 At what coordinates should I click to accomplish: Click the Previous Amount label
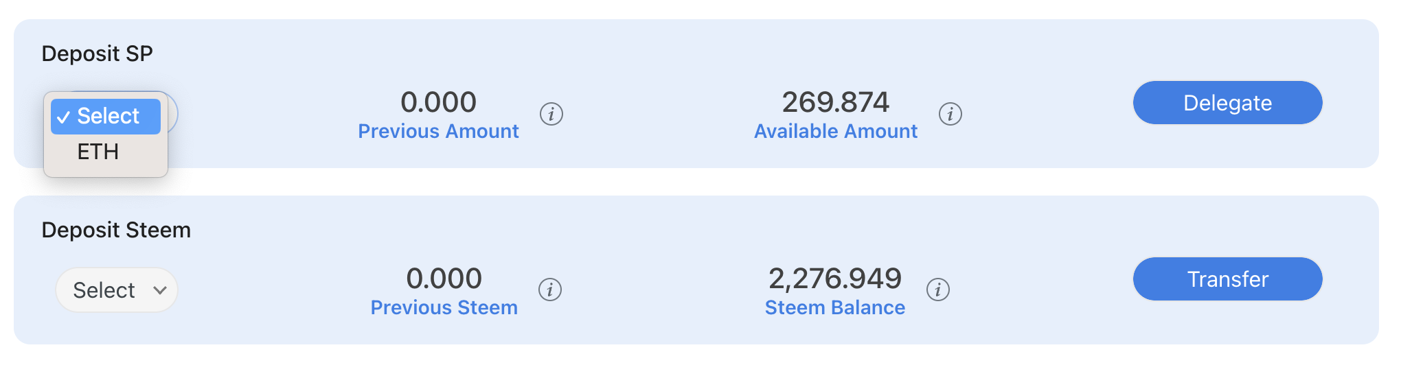click(438, 131)
